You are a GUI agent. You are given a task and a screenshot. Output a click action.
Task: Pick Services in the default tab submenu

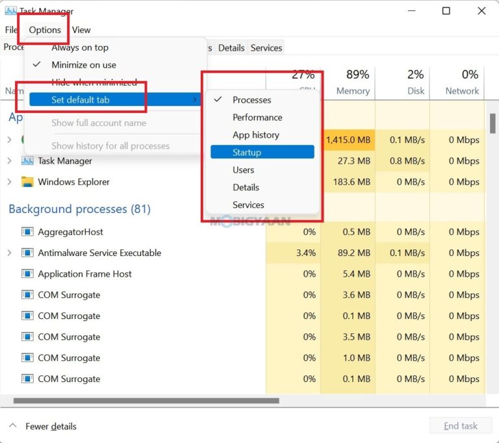pos(262,205)
